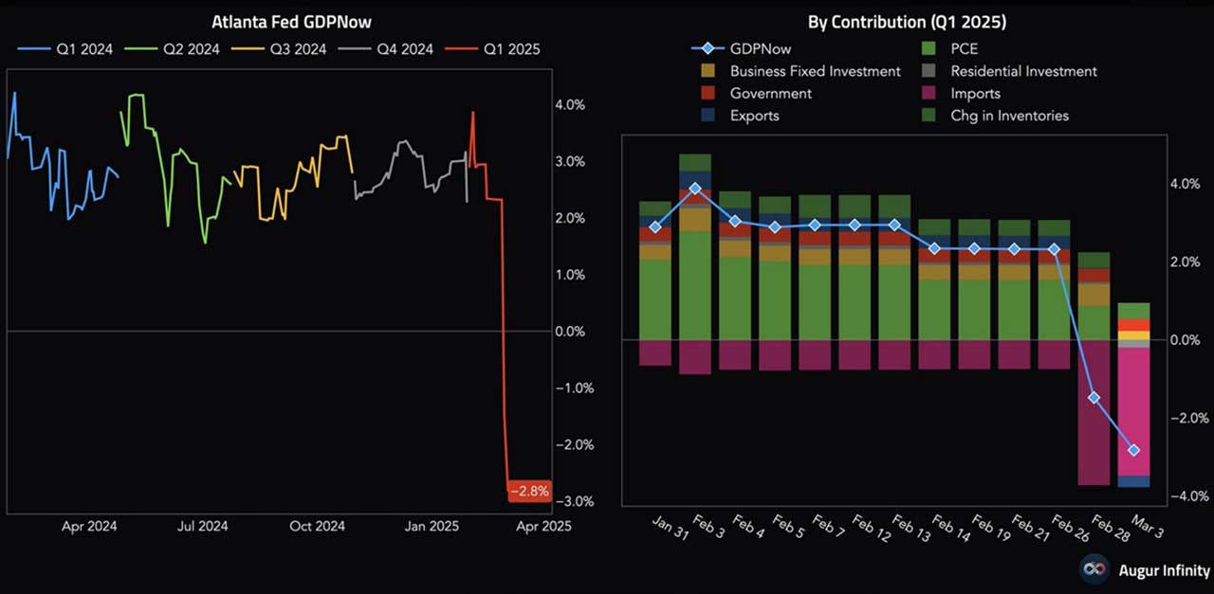Click the green PCE bar for Feb 3
Viewport: 1214px width, 594px height.
695,285
